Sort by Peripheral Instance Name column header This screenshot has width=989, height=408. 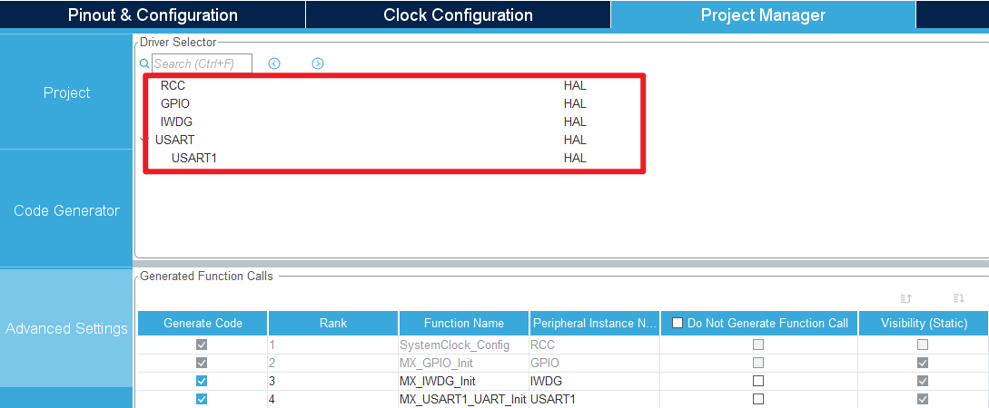(595, 323)
